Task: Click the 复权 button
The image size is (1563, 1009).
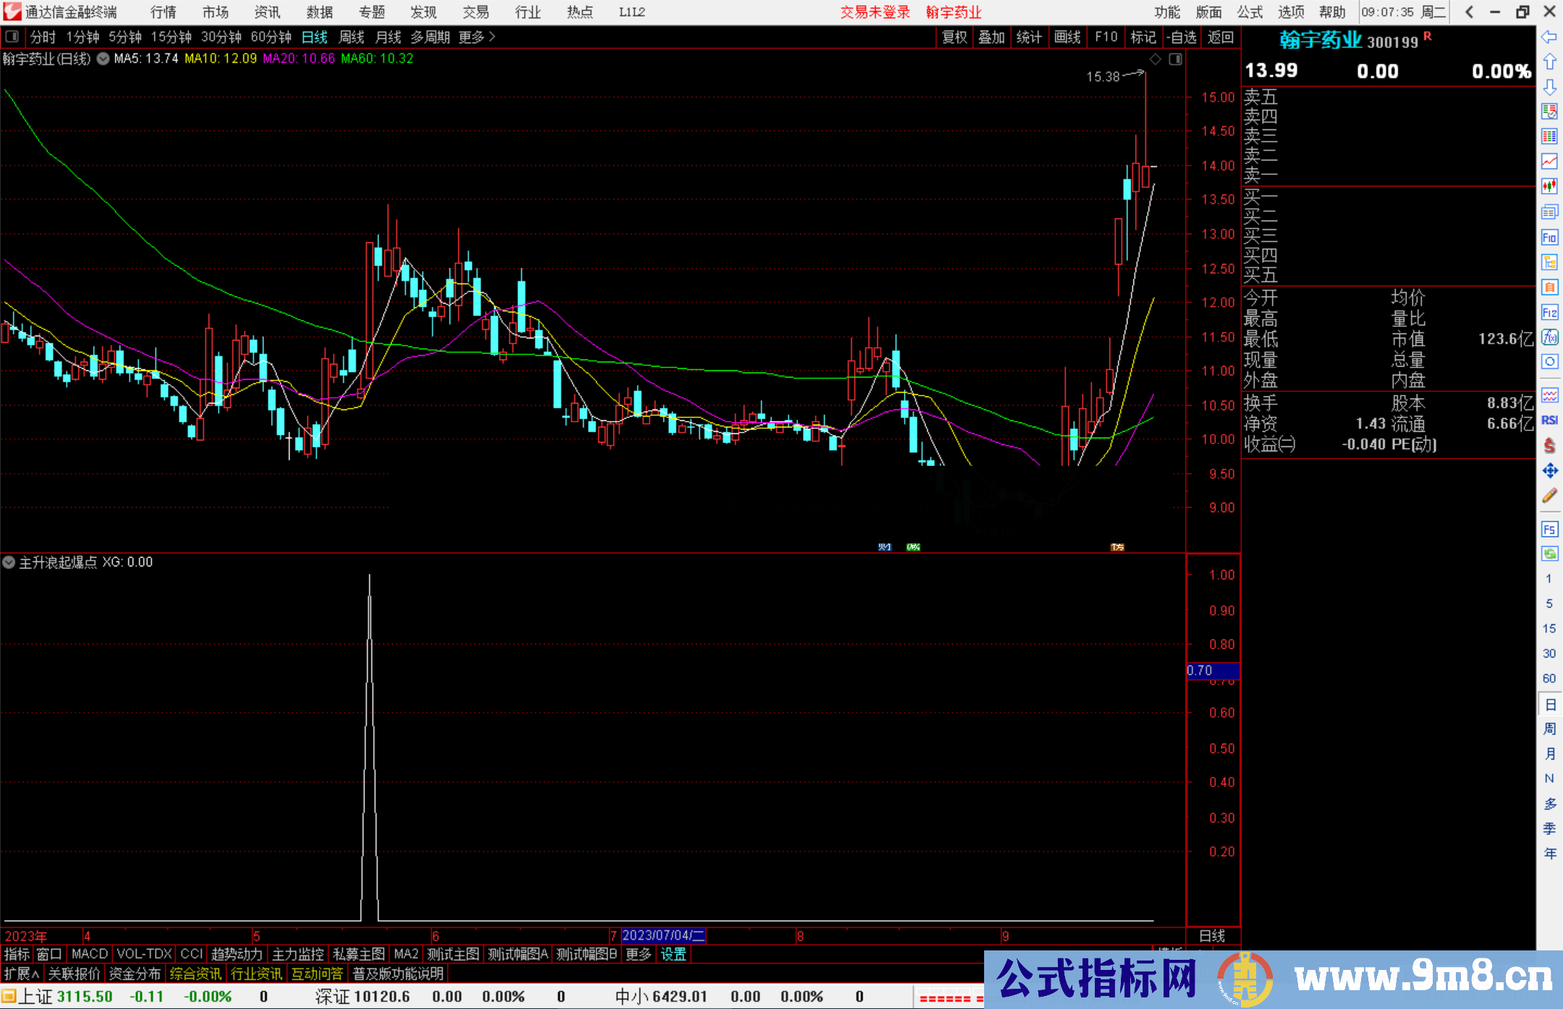Action: pos(954,37)
